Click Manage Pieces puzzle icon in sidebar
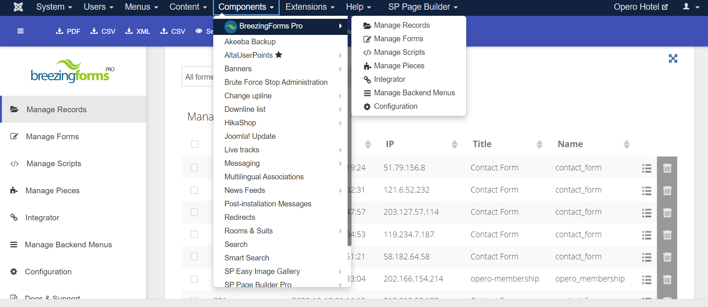The width and height of the screenshot is (708, 307). tap(14, 190)
